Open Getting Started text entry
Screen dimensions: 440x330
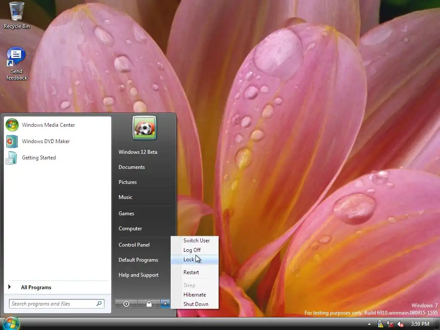[39, 158]
